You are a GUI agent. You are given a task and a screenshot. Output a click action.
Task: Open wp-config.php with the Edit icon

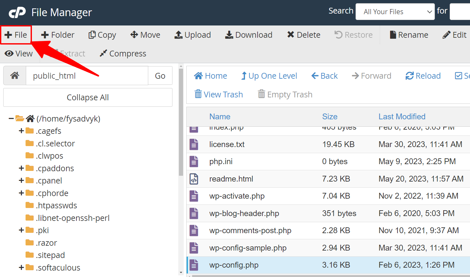pyautogui.click(x=454, y=35)
